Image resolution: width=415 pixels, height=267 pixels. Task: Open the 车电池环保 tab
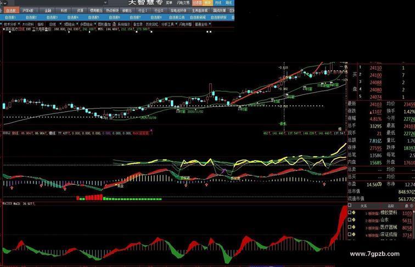178,10
